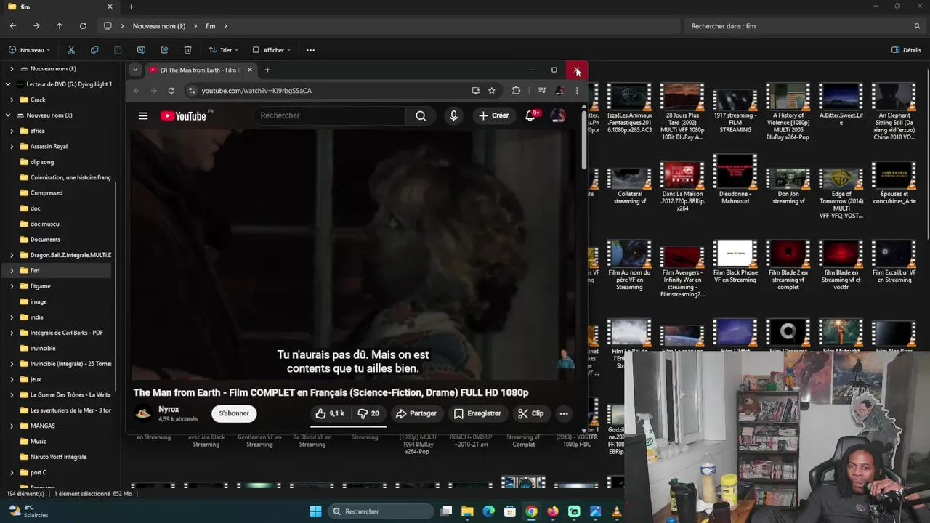The width and height of the screenshot is (930, 523).
Task: Open Chrome extensions puzzle icon
Action: [x=516, y=91]
